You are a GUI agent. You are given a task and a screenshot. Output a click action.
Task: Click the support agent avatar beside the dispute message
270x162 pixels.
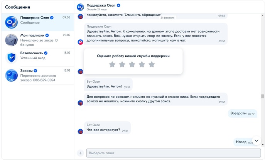tap(80, 42)
